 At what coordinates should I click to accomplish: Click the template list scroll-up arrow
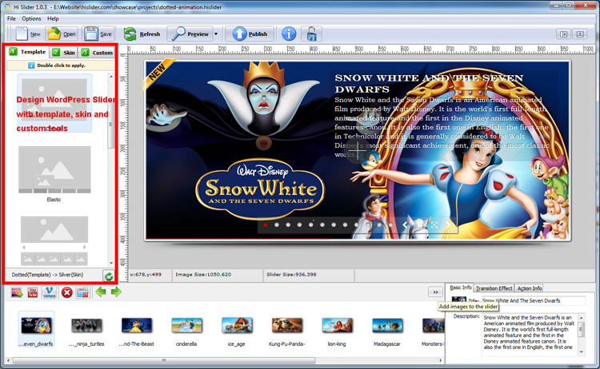[111, 77]
